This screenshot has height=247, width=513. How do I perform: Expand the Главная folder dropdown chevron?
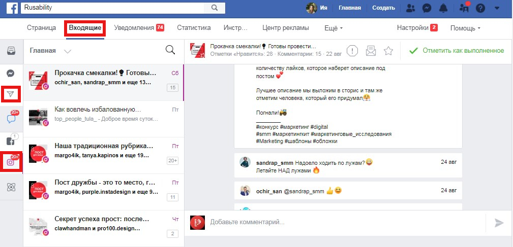click(x=68, y=51)
